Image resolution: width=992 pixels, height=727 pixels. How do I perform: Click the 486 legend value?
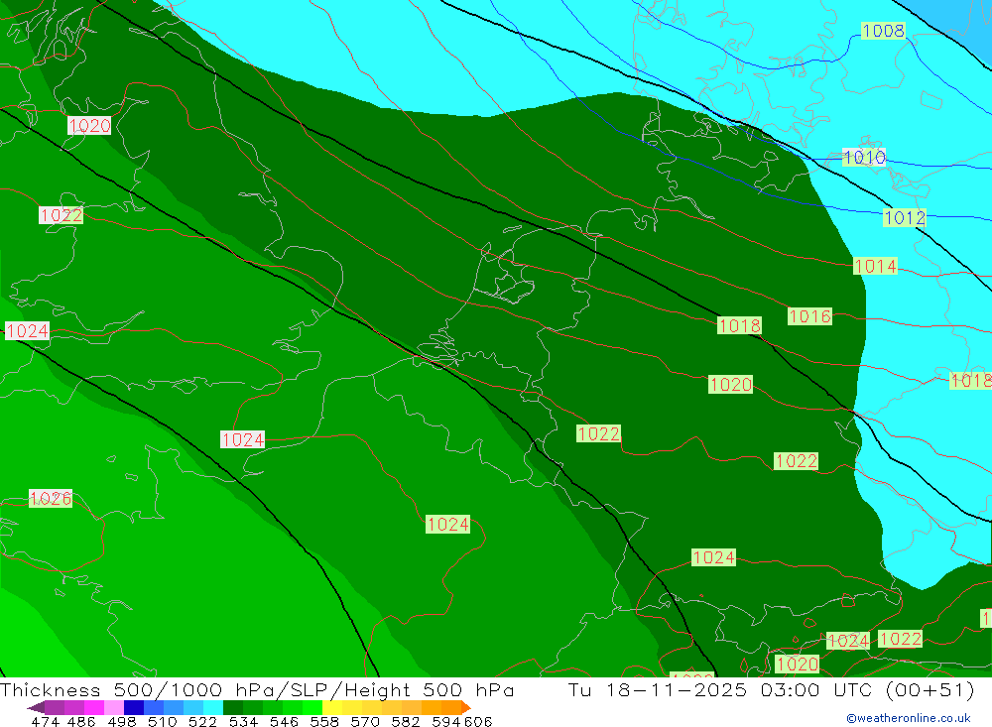80,721
